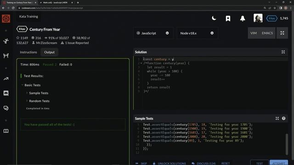Close the Century From Year browser tab

pyautogui.click(x=35, y=3)
